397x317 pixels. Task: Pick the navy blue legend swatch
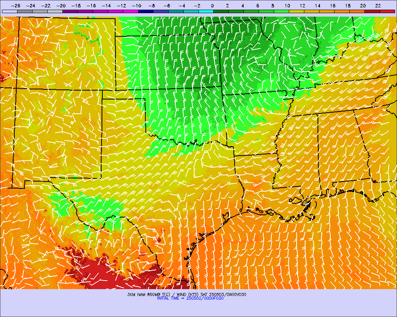146,11
